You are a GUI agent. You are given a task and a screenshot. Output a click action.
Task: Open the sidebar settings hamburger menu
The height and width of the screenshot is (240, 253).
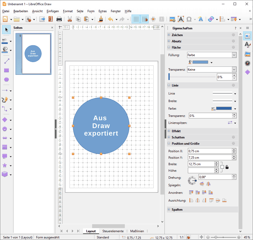pos(248,28)
